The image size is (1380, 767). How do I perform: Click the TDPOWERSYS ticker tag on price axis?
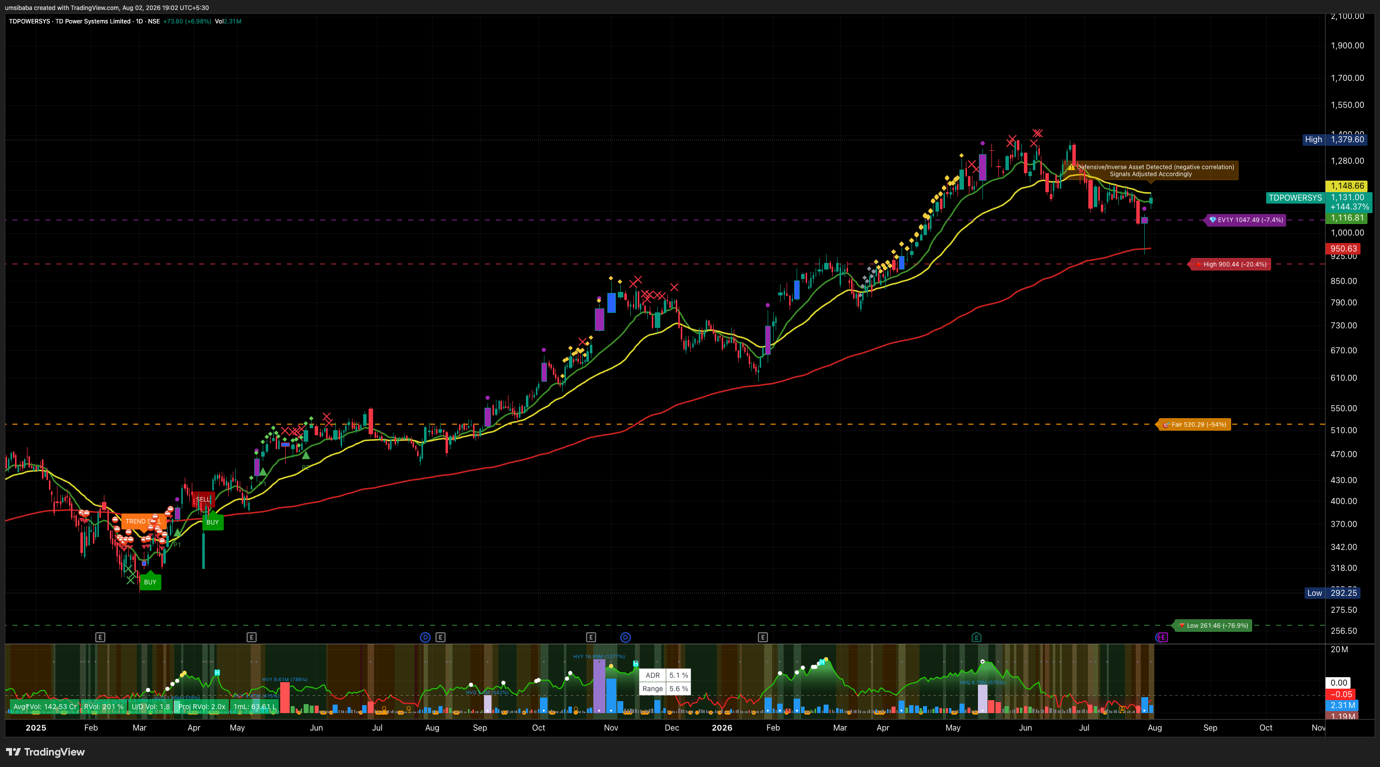click(x=1295, y=198)
